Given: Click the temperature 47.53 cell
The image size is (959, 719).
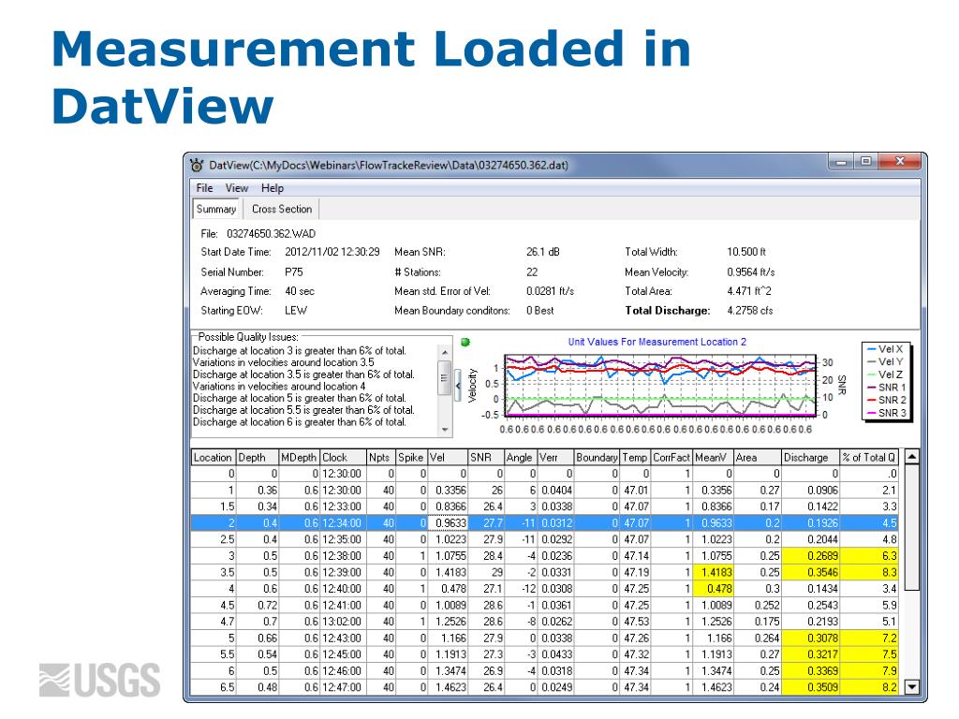Looking at the screenshot, I should pyautogui.click(x=635, y=622).
